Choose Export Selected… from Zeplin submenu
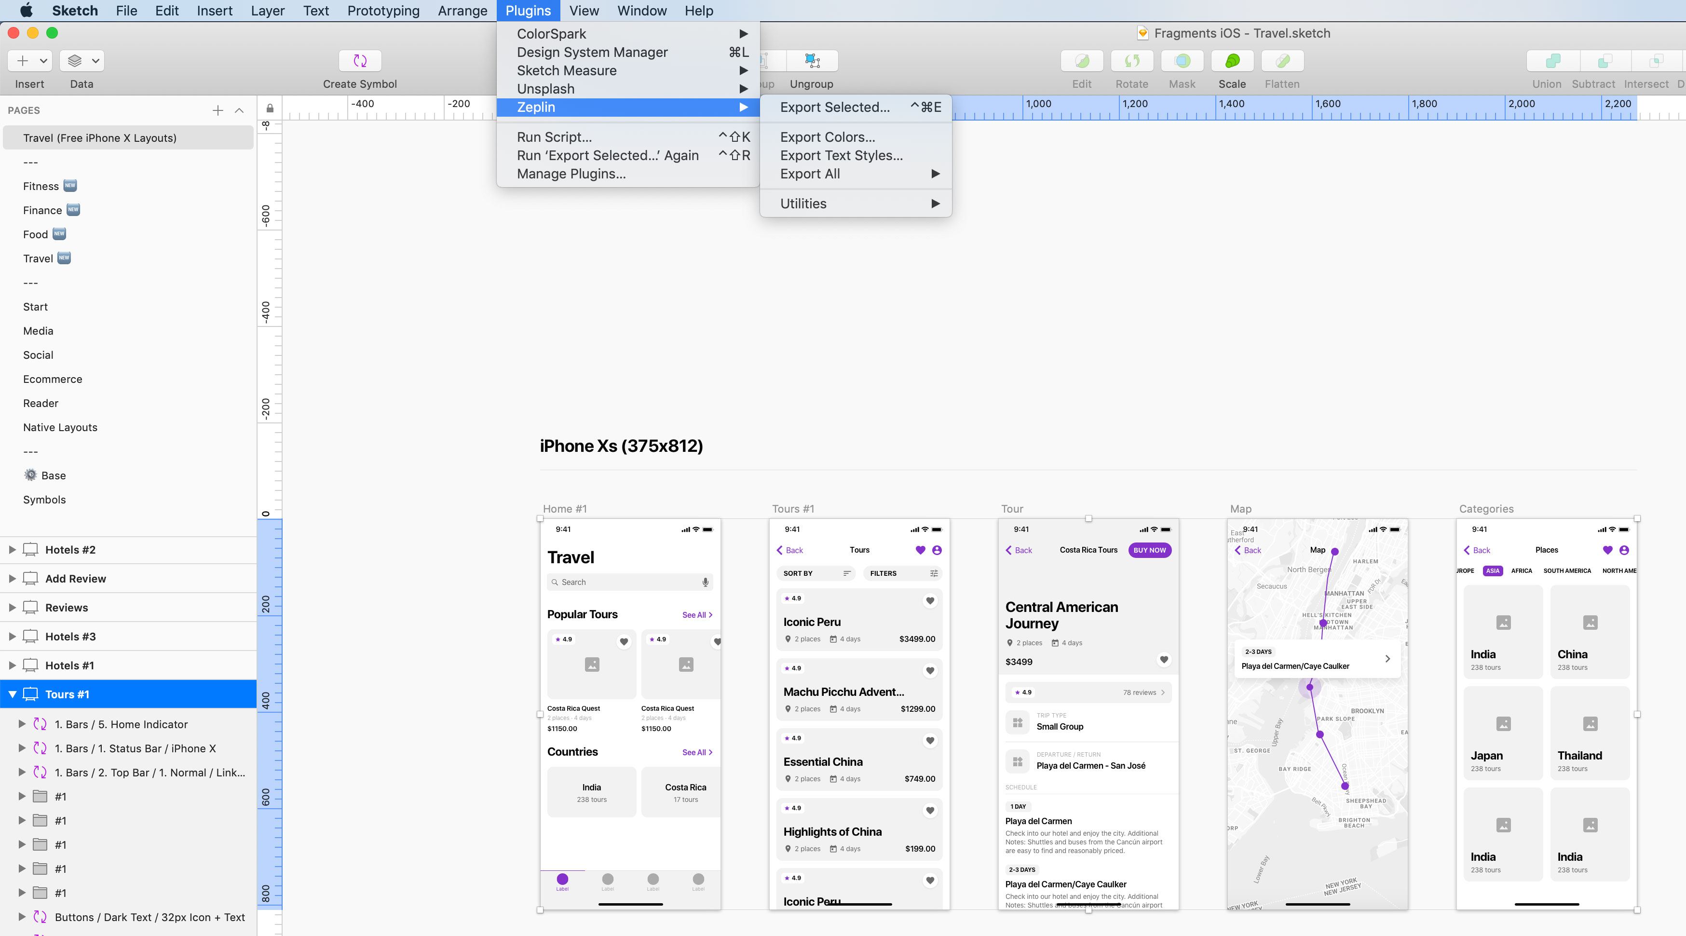The height and width of the screenshot is (936, 1686). (x=834, y=108)
